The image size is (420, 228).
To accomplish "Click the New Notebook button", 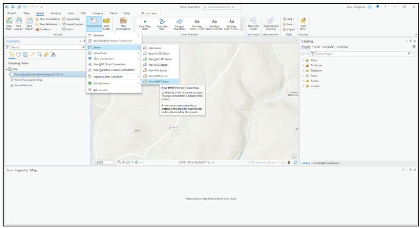I will point(48,24).
